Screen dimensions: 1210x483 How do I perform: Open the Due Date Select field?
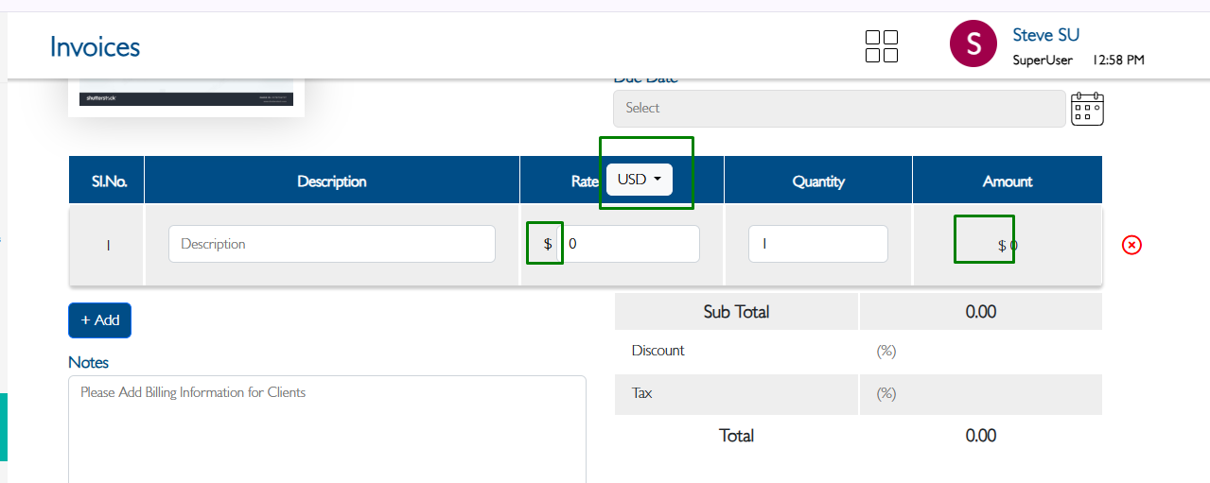(x=838, y=109)
